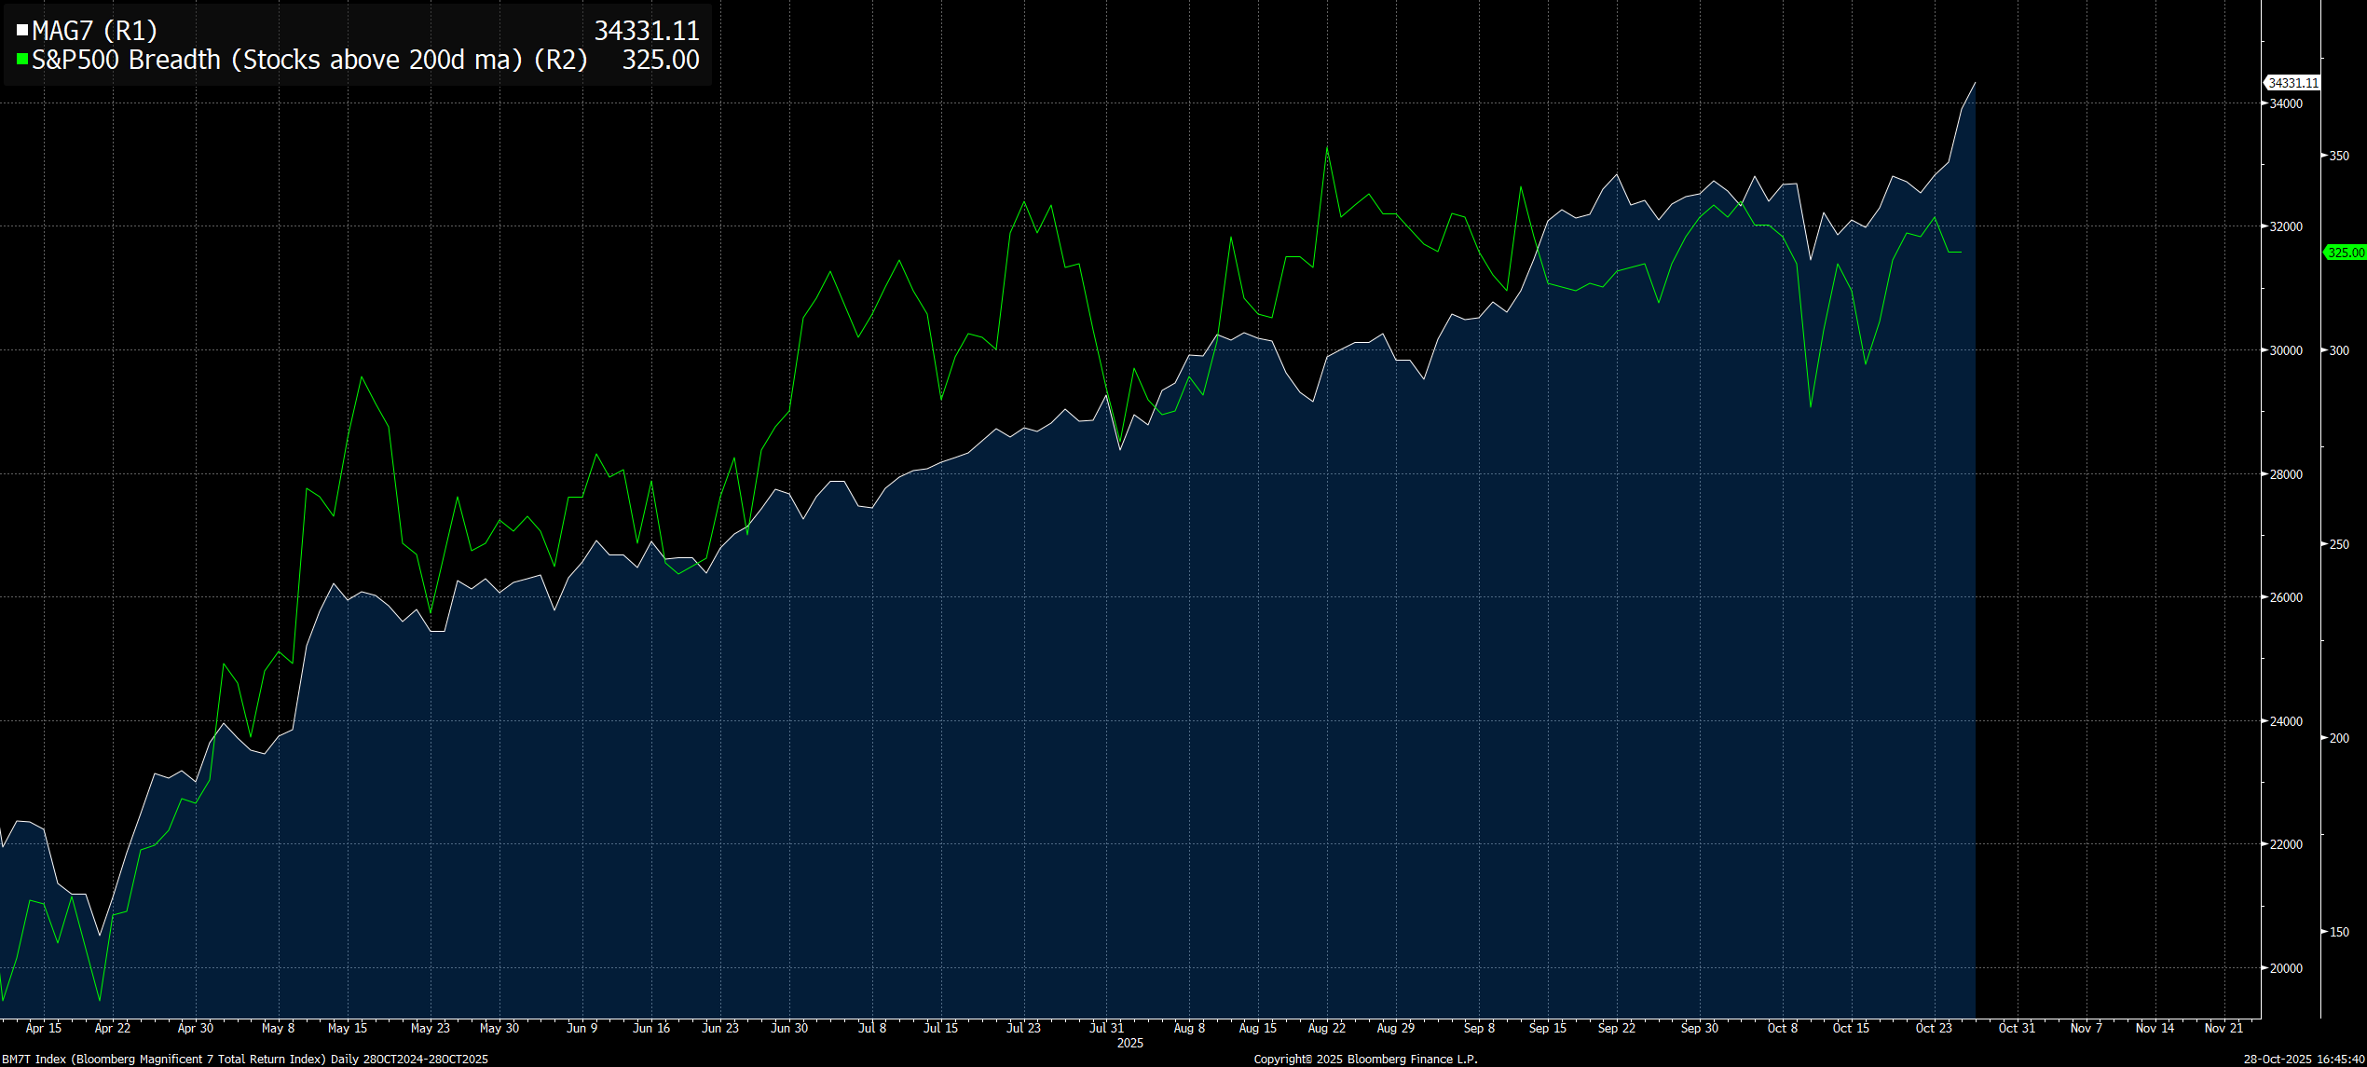Click the 34331.11 value in legend

(647, 31)
